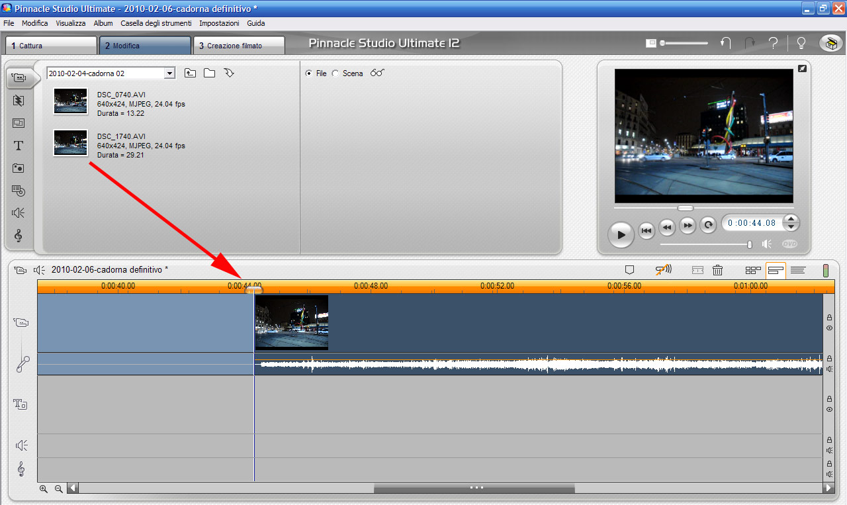Go up to the parent folder

pos(190,73)
